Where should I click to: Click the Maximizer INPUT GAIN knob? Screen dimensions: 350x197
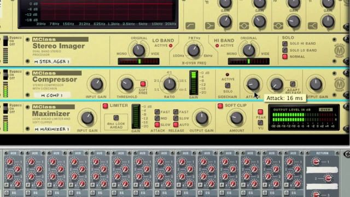[x=87, y=118]
